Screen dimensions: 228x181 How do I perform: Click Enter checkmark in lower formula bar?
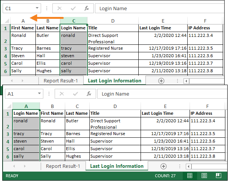point(75,94)
